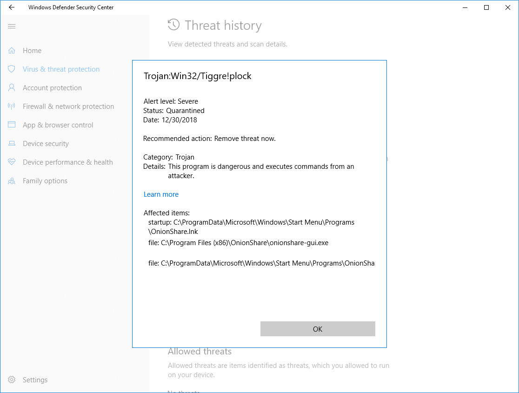Click the startup OnionShare.lnk path
Image resolution: width=519 pixels, height=393 pixels.
pyautogui.click(x=251, y=227)
